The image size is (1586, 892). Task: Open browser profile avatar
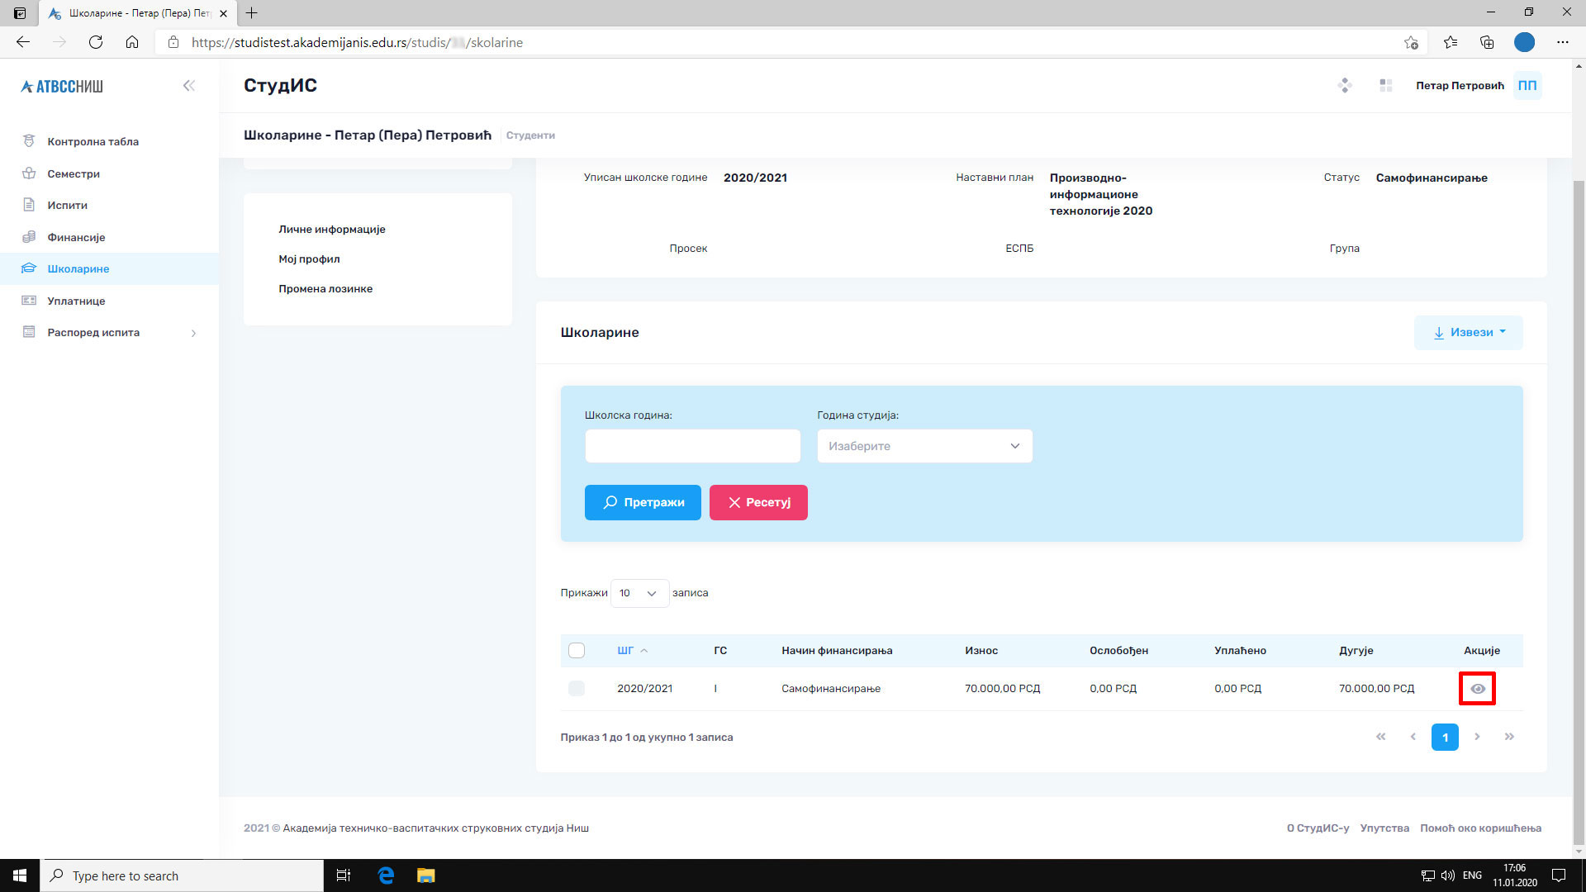pos(1524,42)
